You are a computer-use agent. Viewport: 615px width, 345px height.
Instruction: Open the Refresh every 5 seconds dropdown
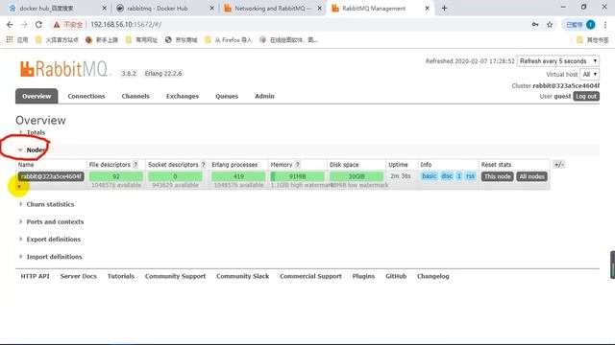click(558, 61)
